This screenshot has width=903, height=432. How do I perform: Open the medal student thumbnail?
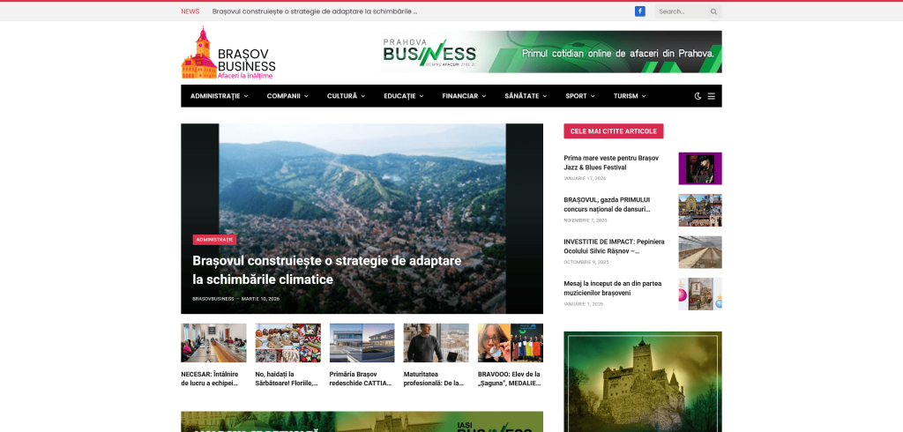point(511,343)
